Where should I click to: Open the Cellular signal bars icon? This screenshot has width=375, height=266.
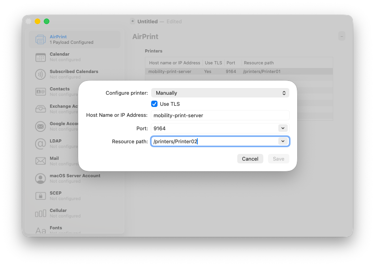click(40, 214)
